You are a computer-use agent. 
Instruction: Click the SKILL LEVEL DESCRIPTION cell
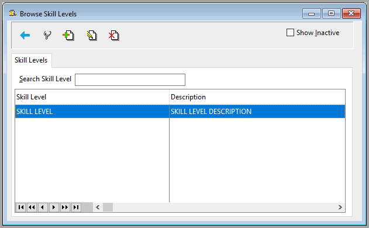pos(257,111)
